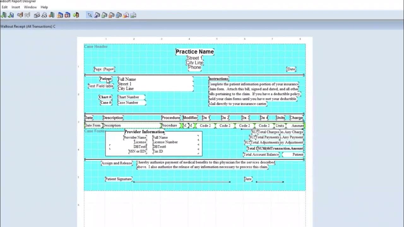Select the Dx 3 column header
Image resolution: width=404 pixels, height=227 pixels.
click(246, 118)
